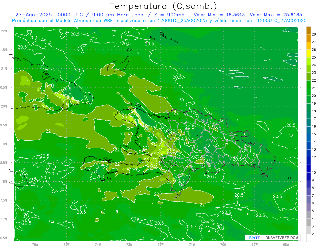Screen dimensions: 321x248
Task: Click the "7.5N" latitude axis label
Action: click(x=4, y=200)
